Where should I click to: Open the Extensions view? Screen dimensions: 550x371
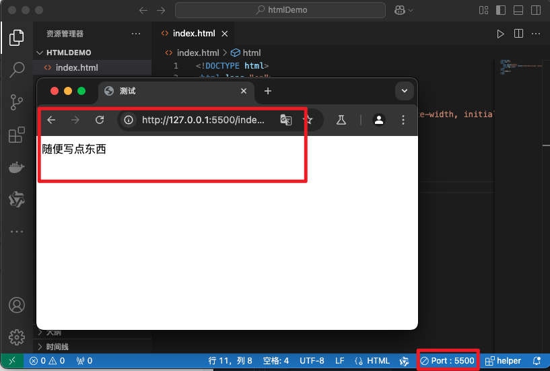[17, 135]
